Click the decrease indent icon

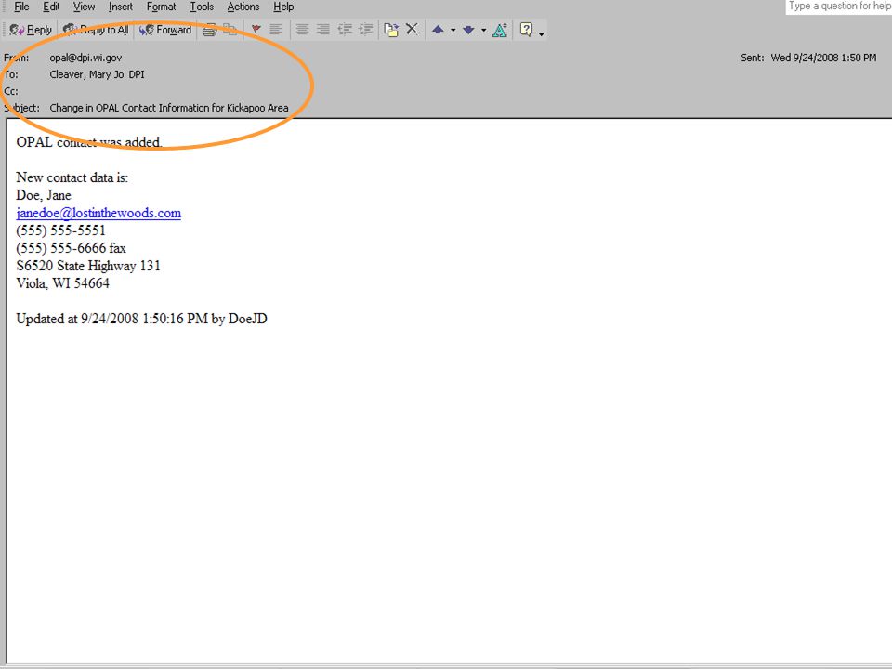345,30
